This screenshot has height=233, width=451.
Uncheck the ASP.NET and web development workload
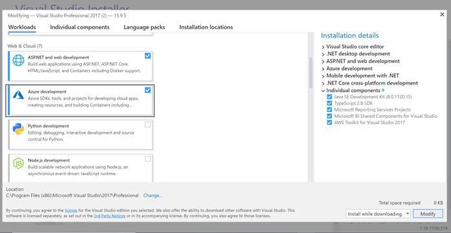click(x=147, y=56)
